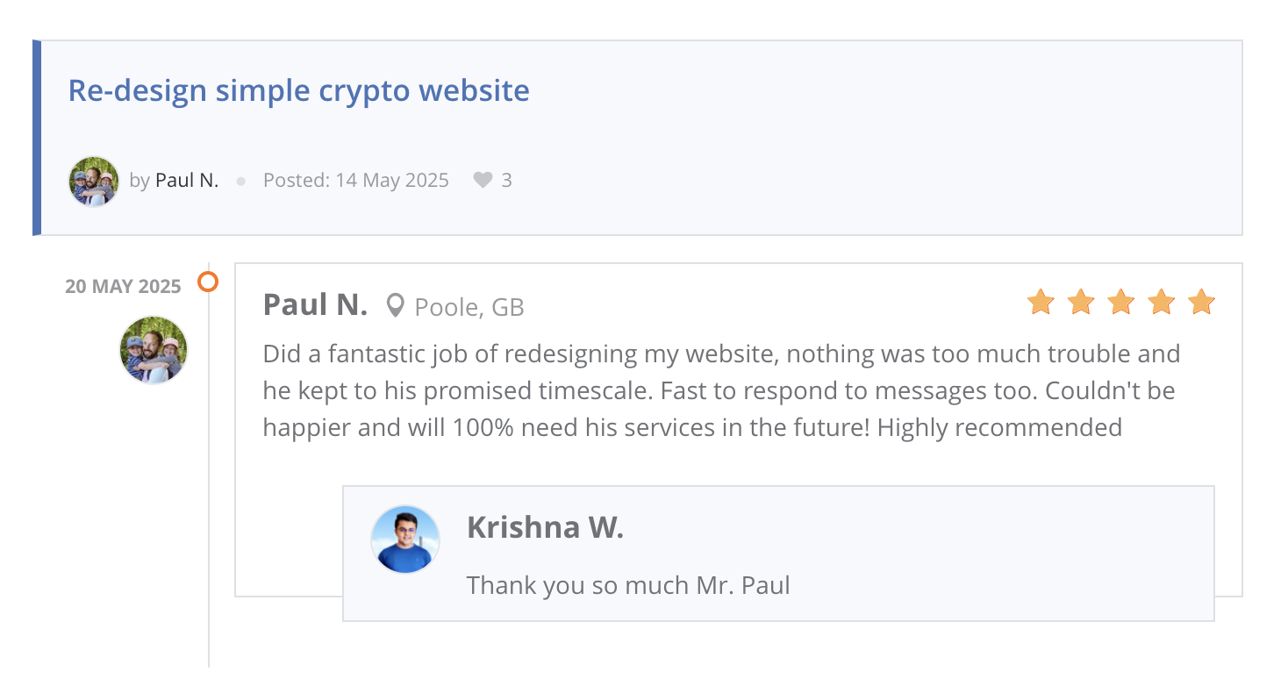Click the fifth rating star
Screen dimensions: 1288x686
click(1201, 303)
